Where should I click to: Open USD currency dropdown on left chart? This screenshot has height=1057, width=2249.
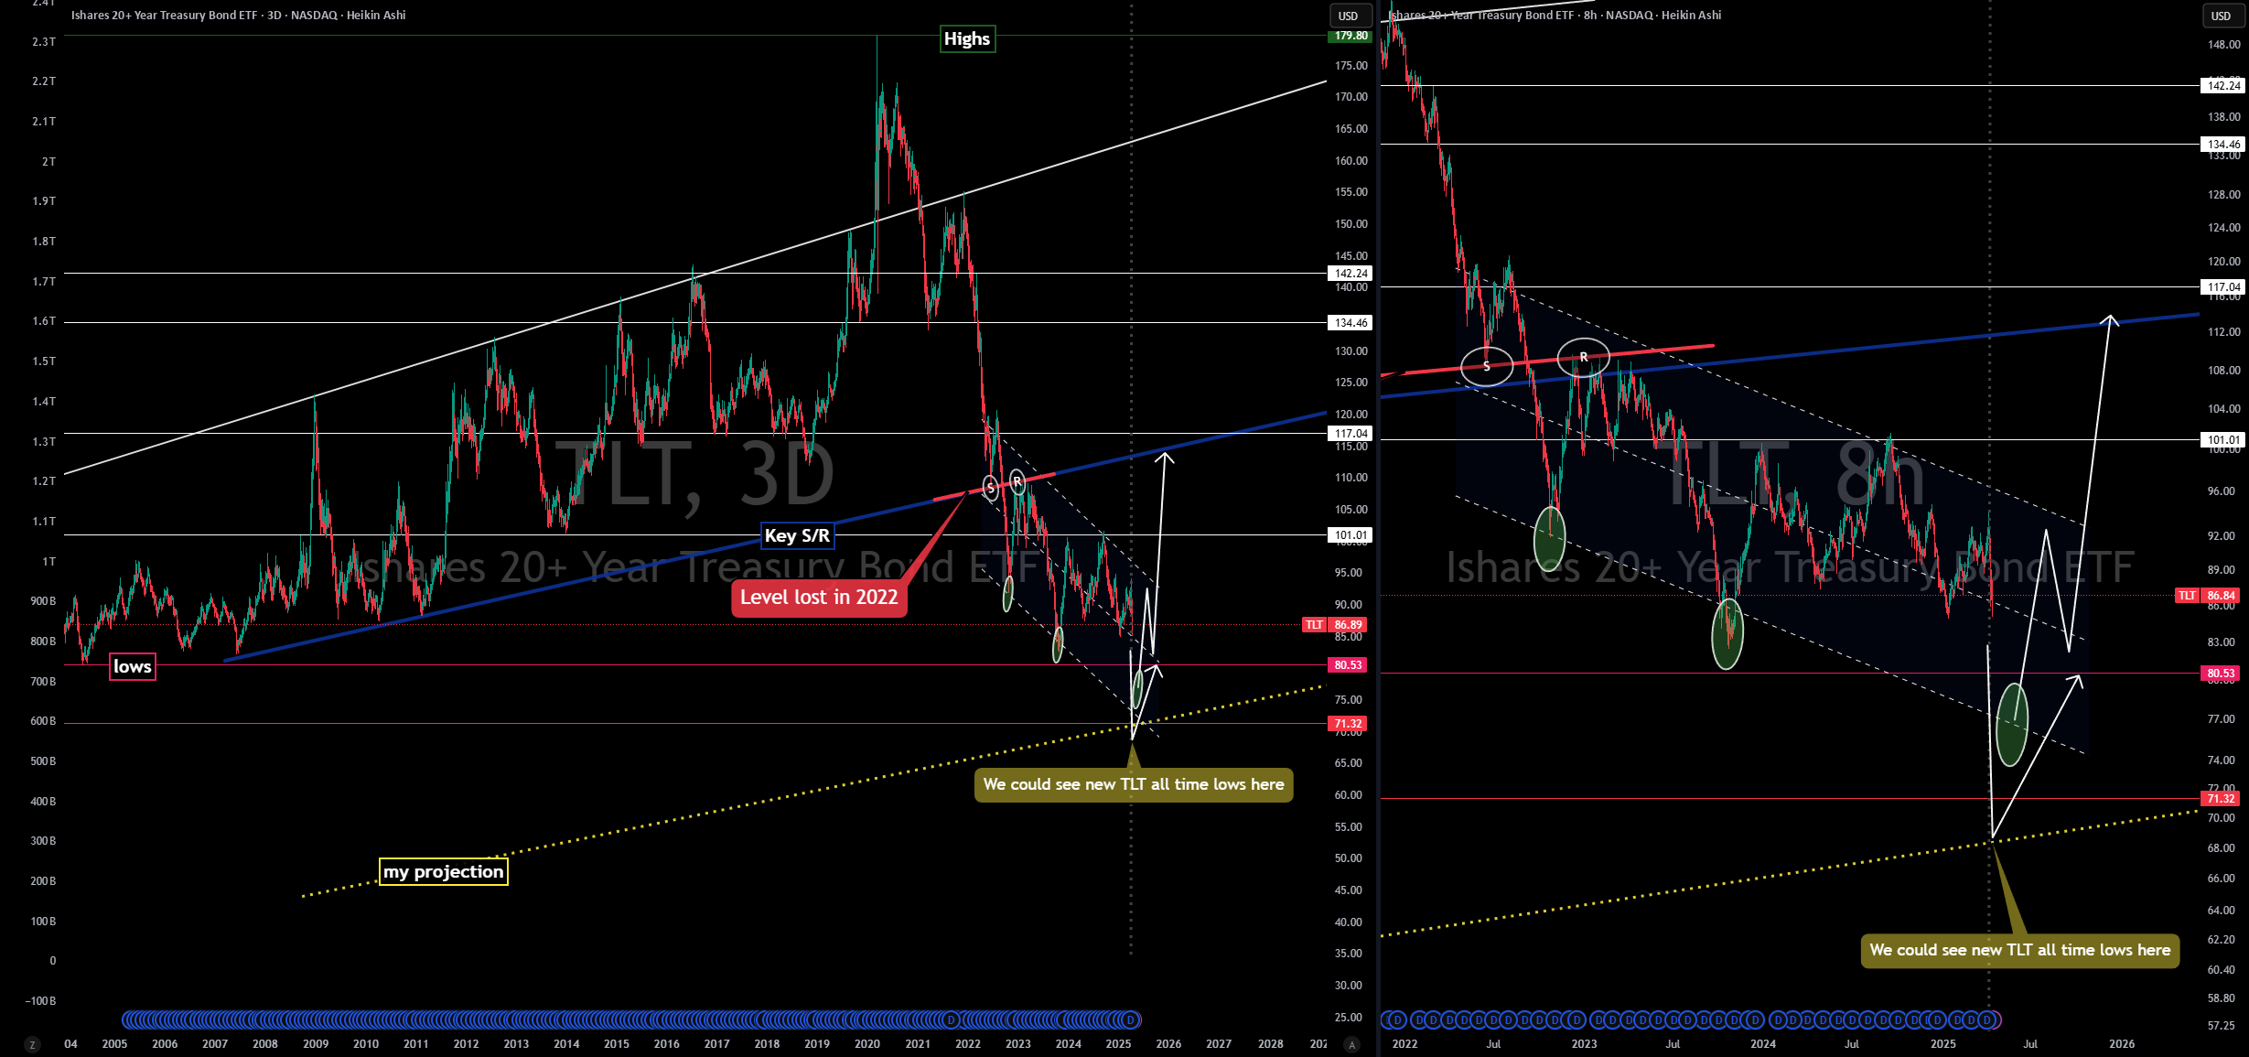[1349, 16]
